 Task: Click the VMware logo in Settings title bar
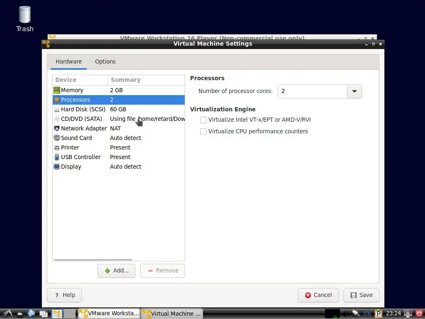click(46, 44)
